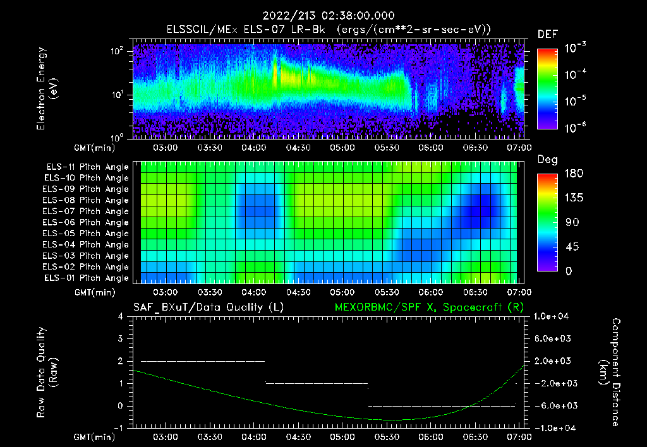Click the Raw Data Quality (Raw) axis label
Viewport: 647px width, 447px height.
click(x=47, y=372)
